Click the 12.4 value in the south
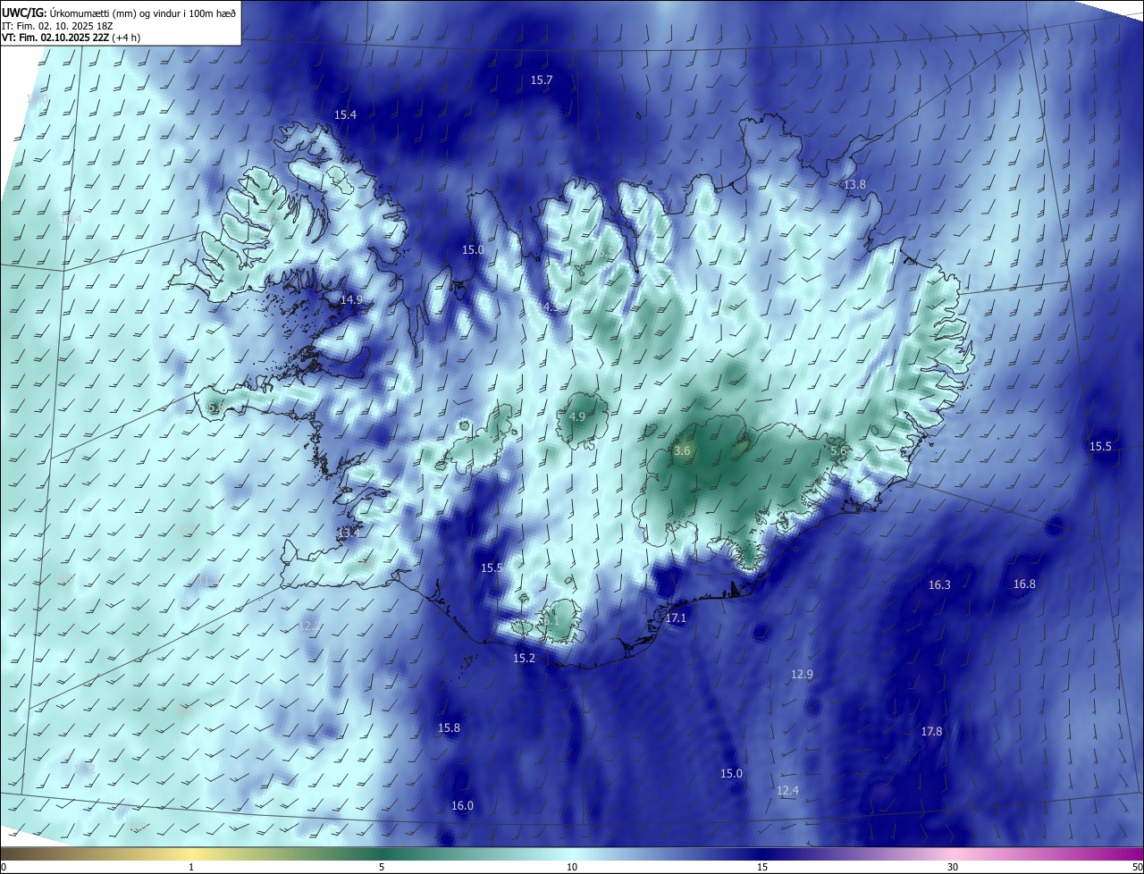The width and height of the screenshot is (1144, 874). pyautogui.click(x=787, y=791)
